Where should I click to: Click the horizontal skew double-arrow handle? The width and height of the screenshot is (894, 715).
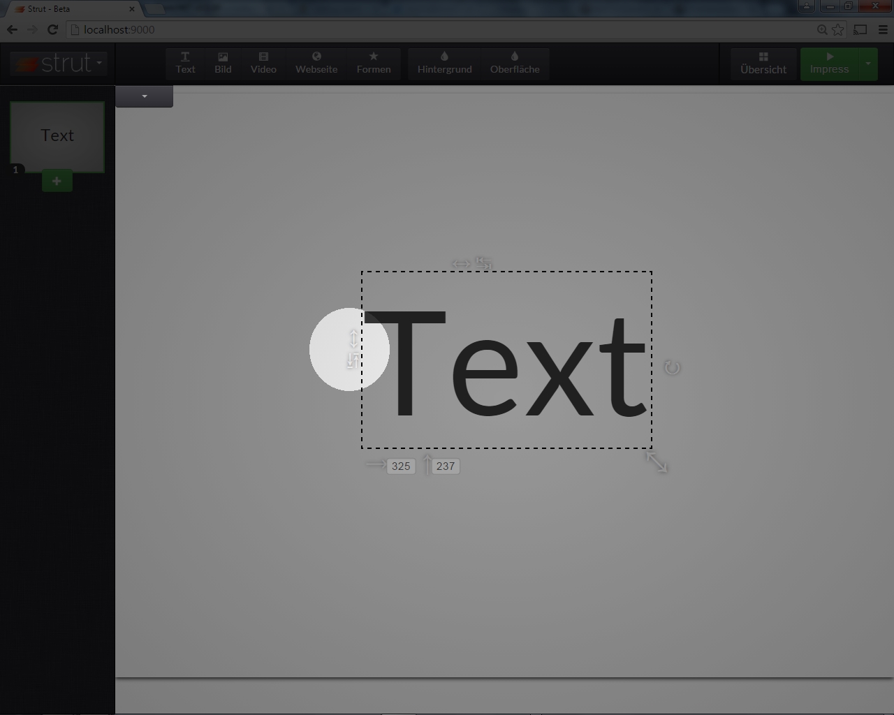tap(461, 263)
